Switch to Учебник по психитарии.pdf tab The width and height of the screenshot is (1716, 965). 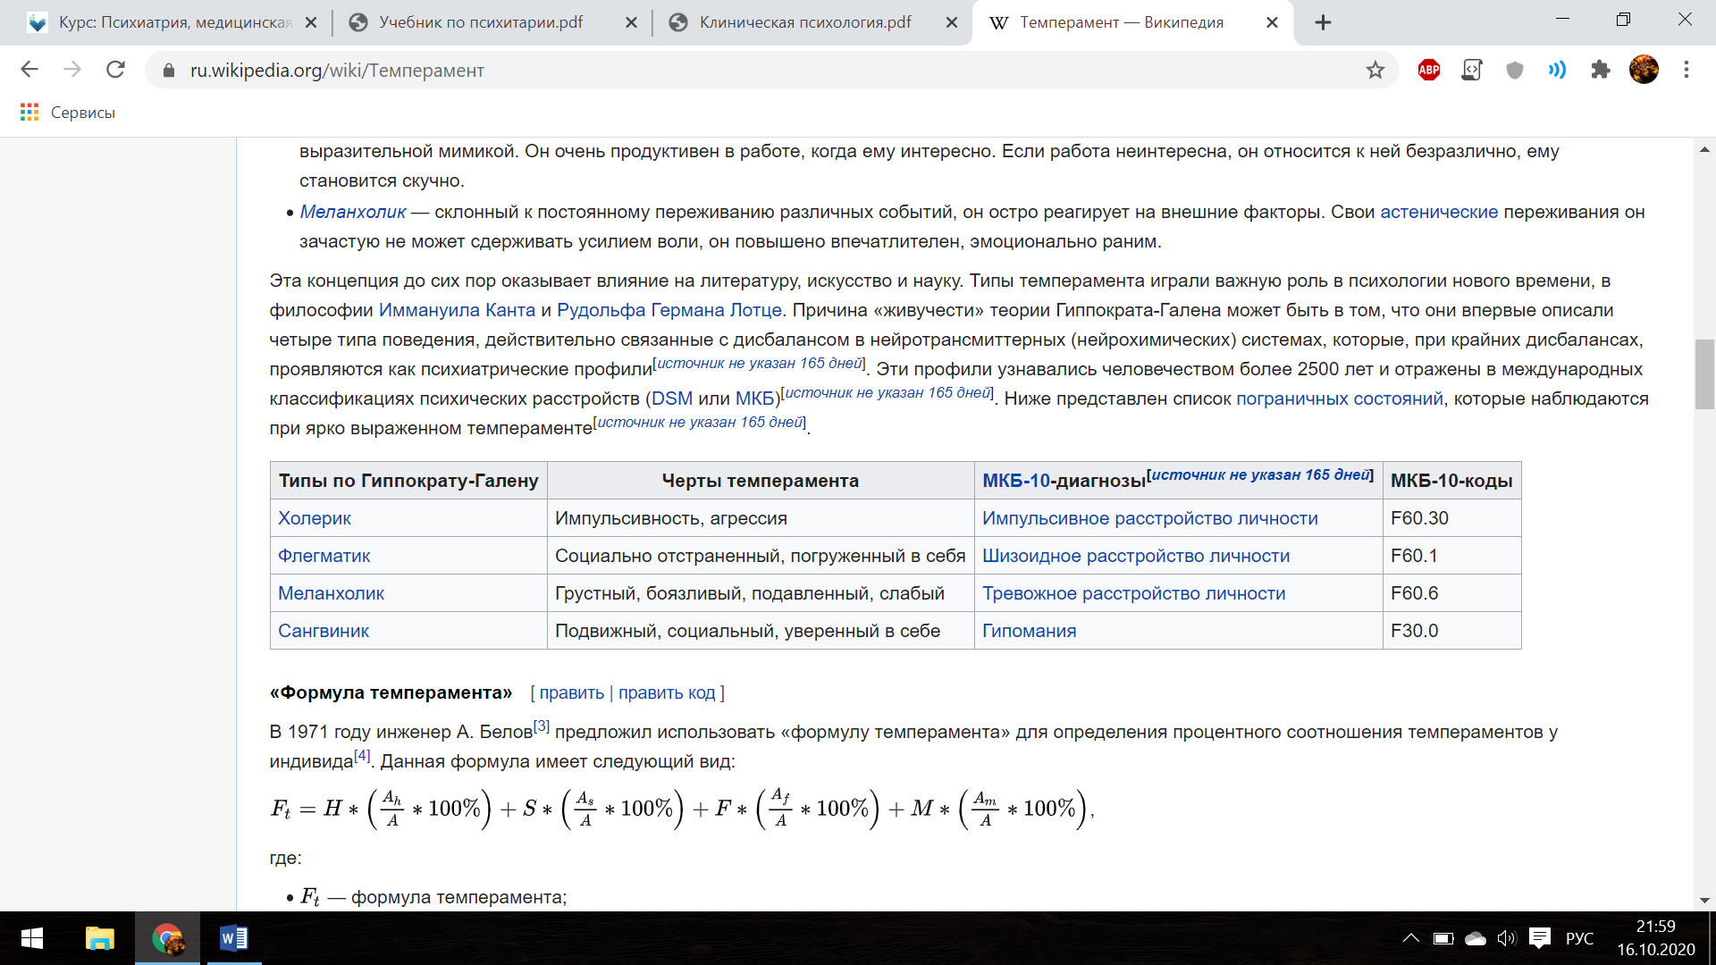pyautogui.click(x=483, y=22)
